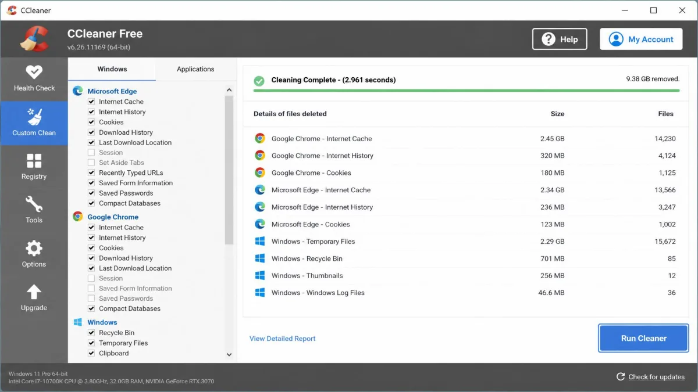The width and height of the screenshot is (698, 392).
Task: Click the CCleaner logo in header
Action: tap(34, 39)
